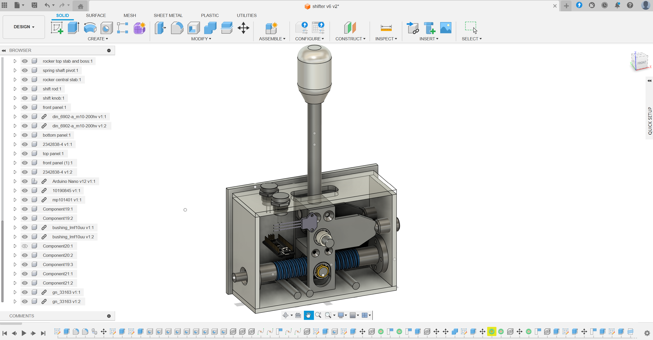Open the CONSTRUCT dropdown menu
Image resolution: width=653 pixels, height=340 pixels.
tap(350, 39)
